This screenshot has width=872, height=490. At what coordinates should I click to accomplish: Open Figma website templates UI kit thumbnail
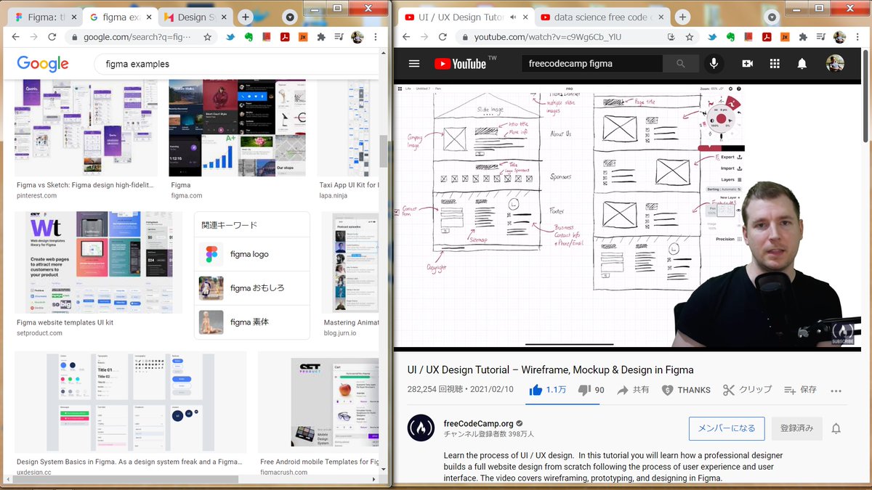coord(98,263)
